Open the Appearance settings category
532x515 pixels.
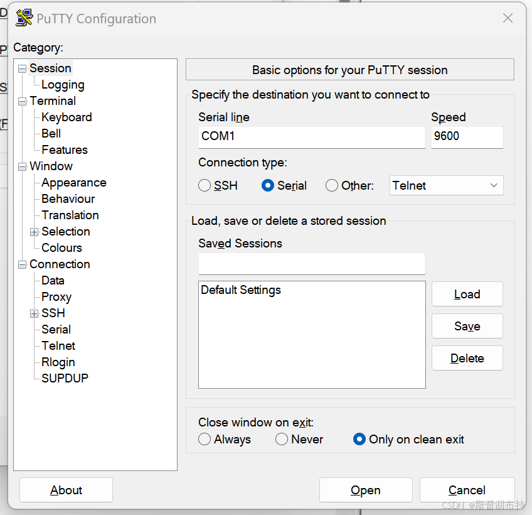(x=73, y=182)
